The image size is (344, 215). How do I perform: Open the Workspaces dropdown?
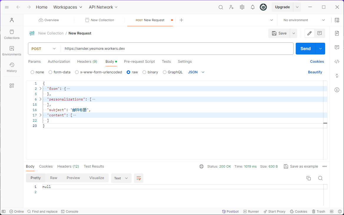click(68, 7)
